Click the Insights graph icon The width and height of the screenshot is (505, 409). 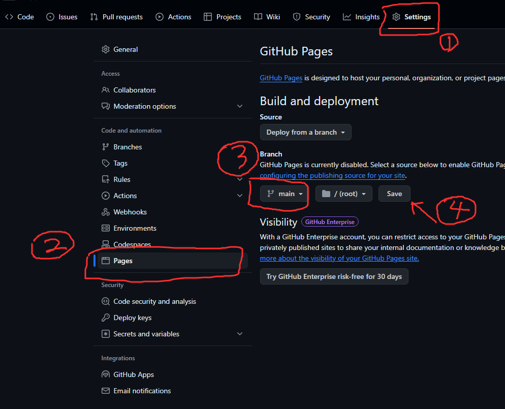click(347, 17)
